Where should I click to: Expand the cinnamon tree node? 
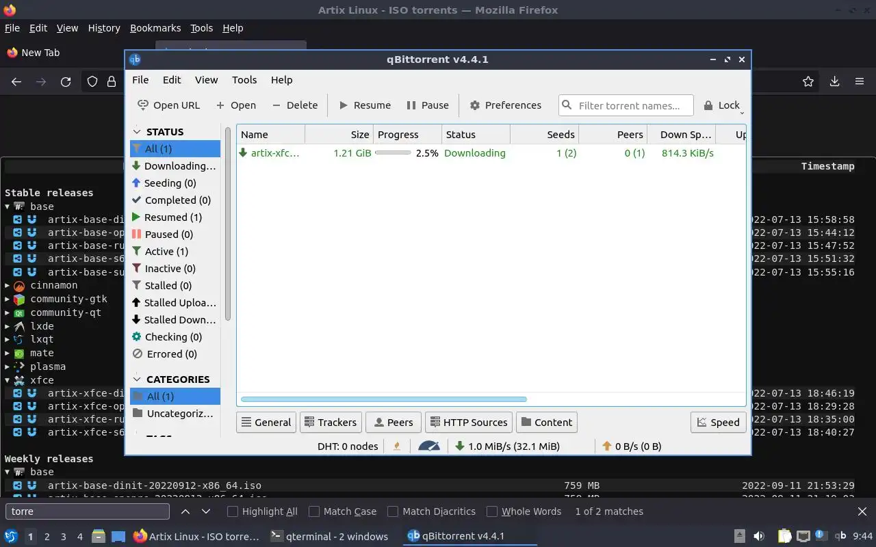(8, 286)
